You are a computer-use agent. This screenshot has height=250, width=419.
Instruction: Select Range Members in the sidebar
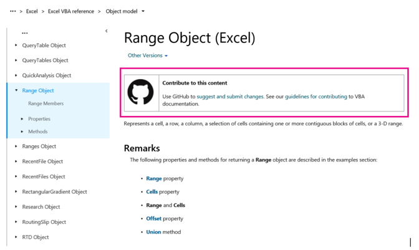point(46,103)
